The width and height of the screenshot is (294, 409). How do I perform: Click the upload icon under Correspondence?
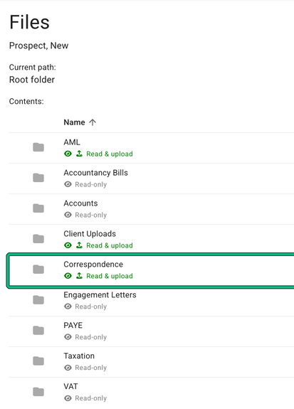tap(79, 276)
